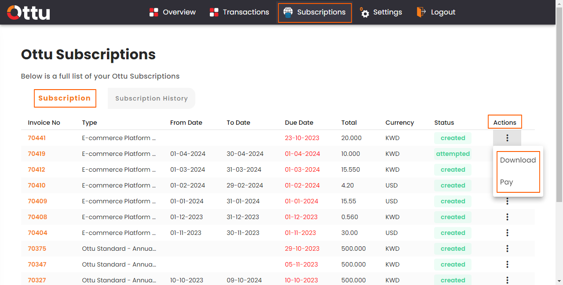Click the created status badge for 70441

(453, 138)
